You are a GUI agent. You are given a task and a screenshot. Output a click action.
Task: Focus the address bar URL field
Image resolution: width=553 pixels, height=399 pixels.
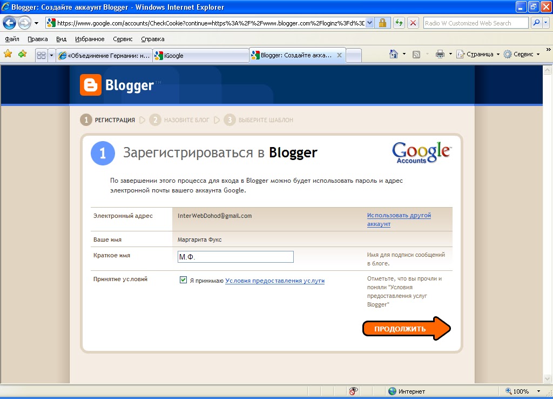[210, 23]
